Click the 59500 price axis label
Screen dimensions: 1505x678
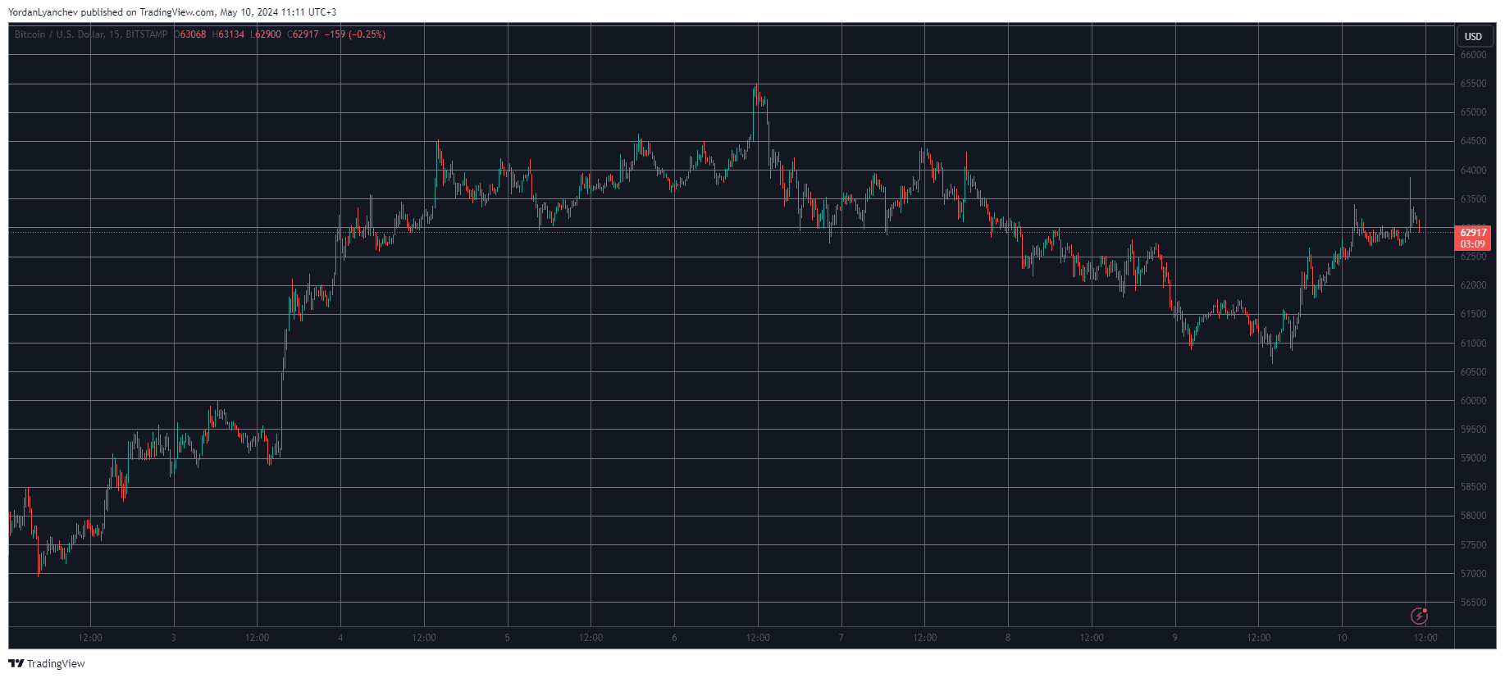pyautogui.click(x=1473, y=430)
